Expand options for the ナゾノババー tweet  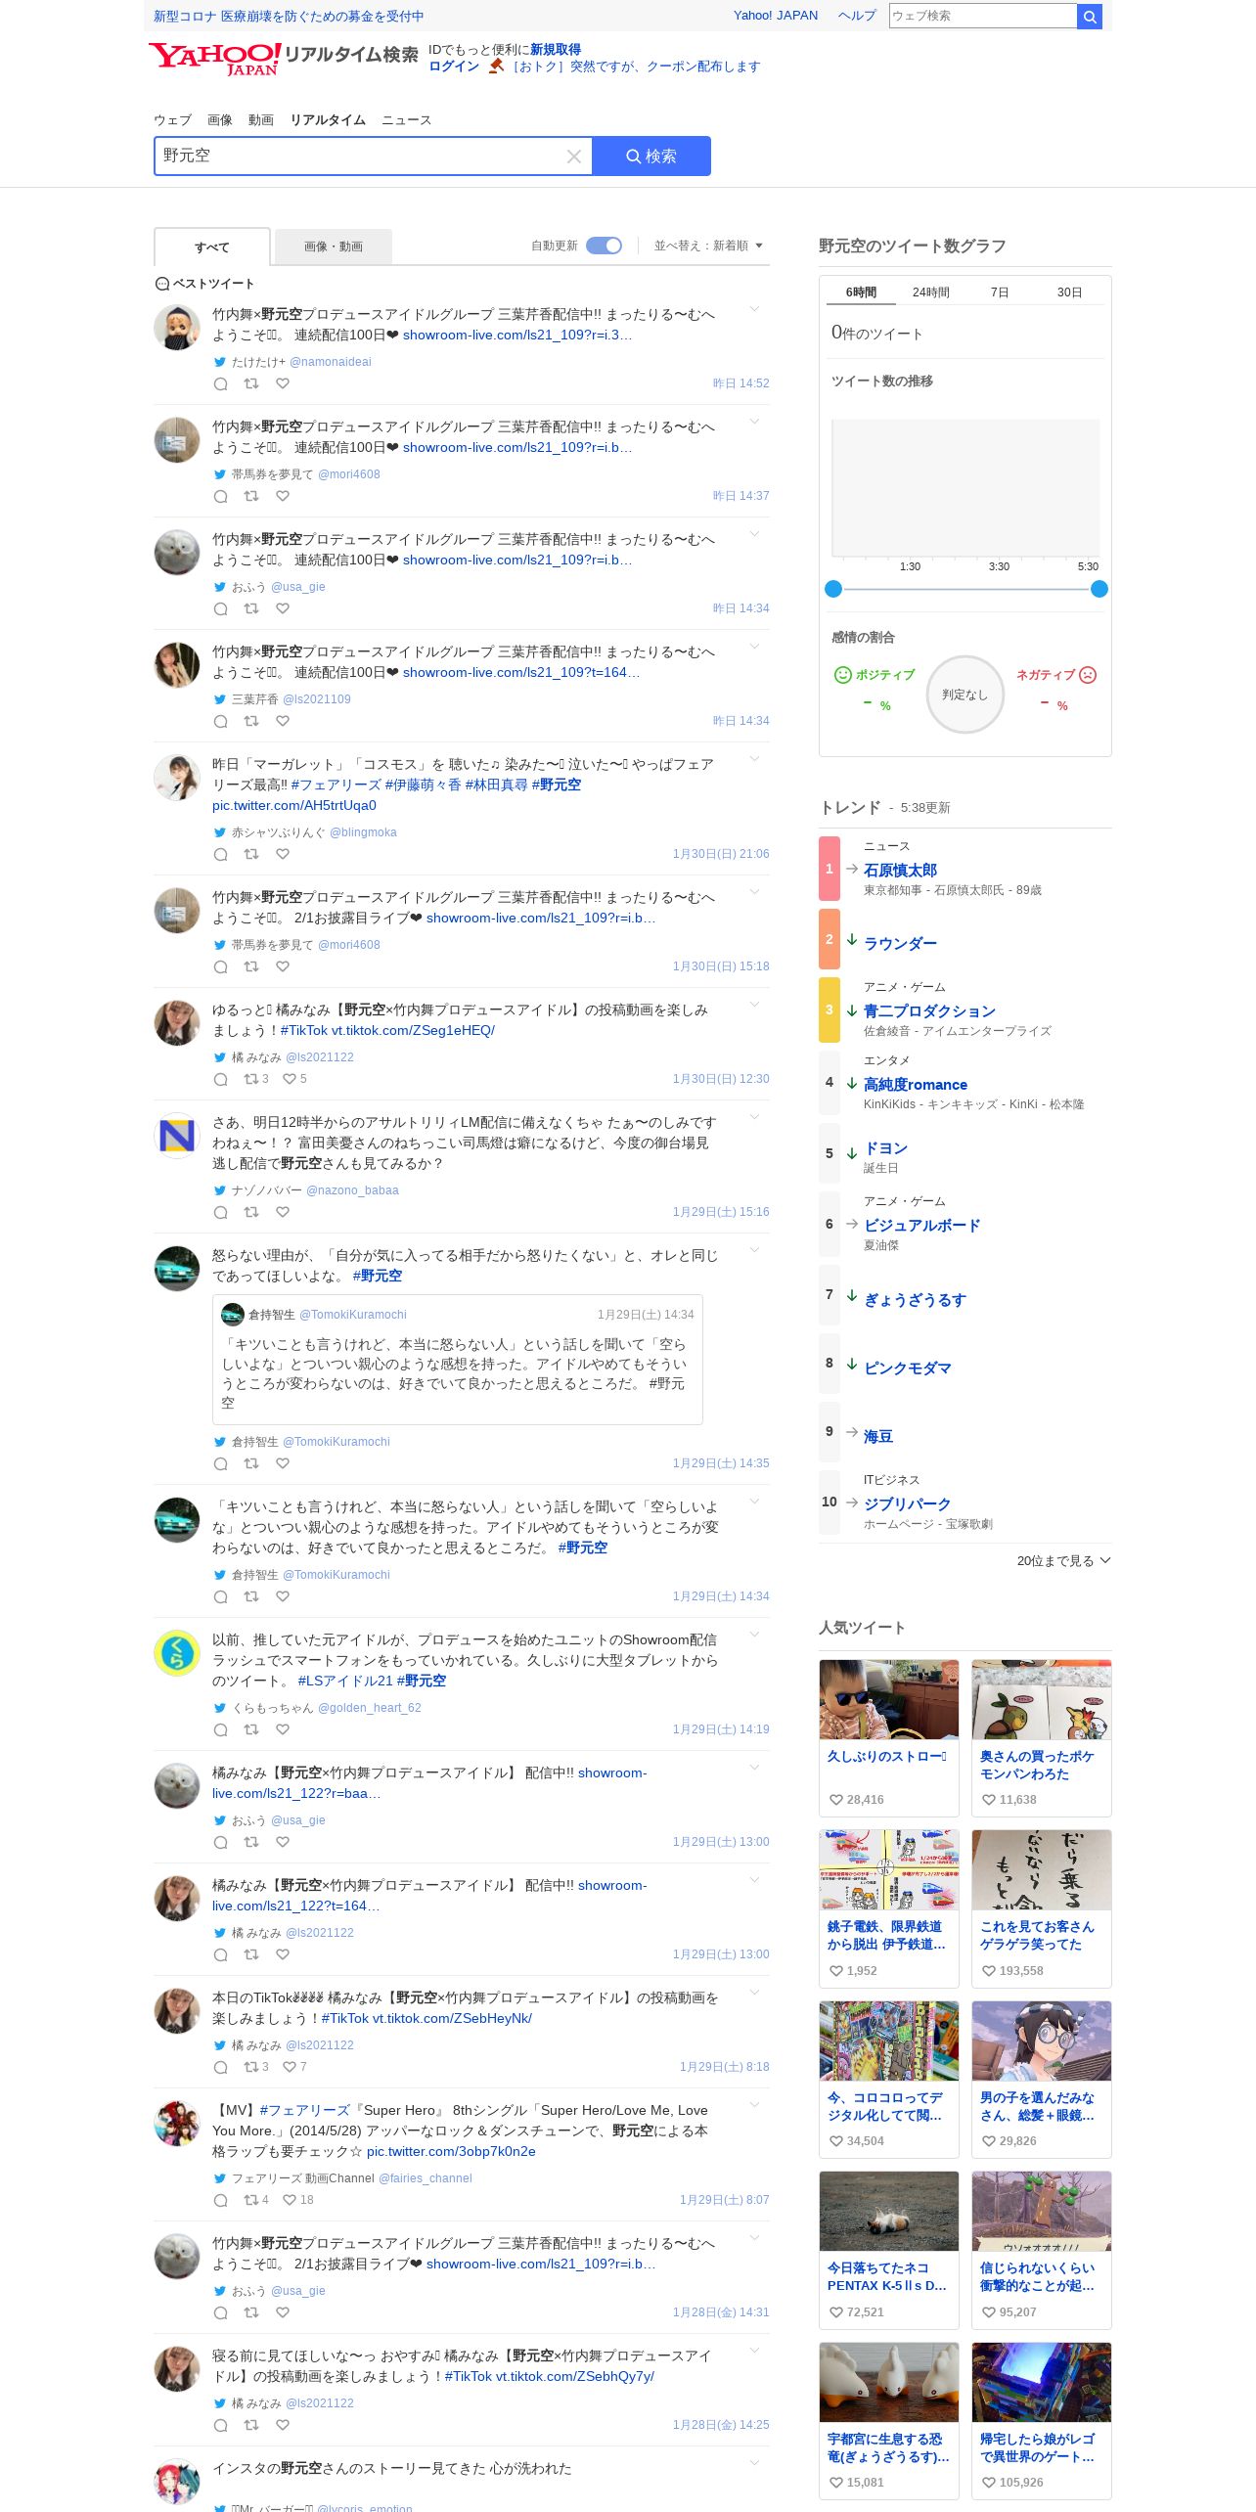click(754, 1118)
